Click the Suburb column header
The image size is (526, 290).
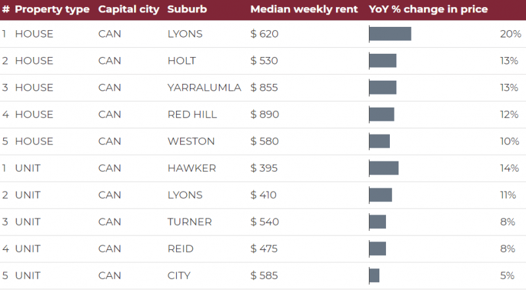[187, 9]
